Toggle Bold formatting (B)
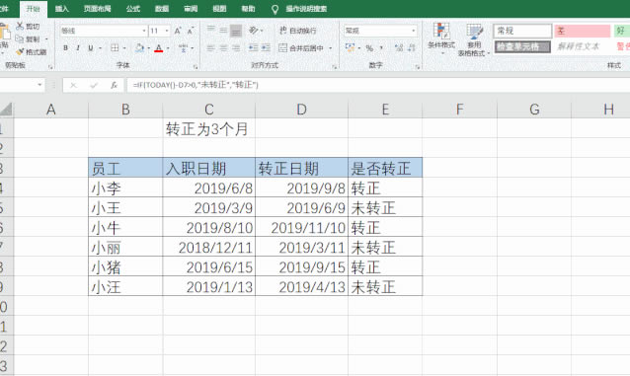 coord(65,47)
